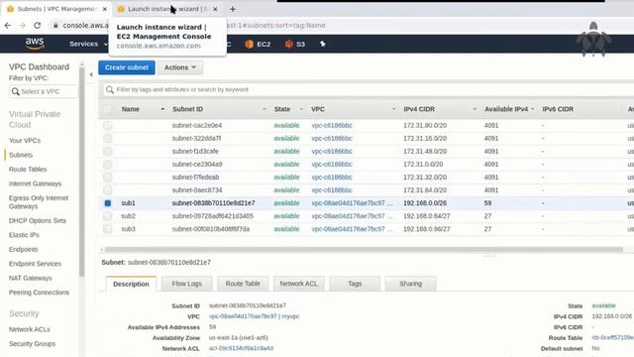Check the subnet-322dda7f row checkbox
Screen dimensions: 634x357
(x=108, y=139)
